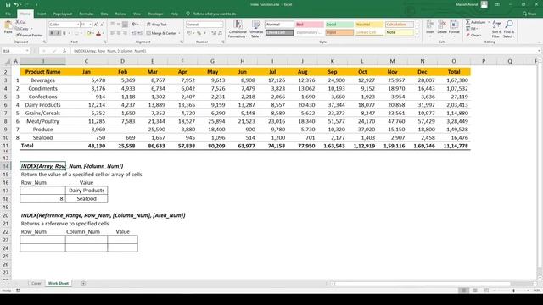Image resolution: width=543 pixels, height=305 pixels.
Task: Apply the Calculation cell style
Action: point(400,25)
